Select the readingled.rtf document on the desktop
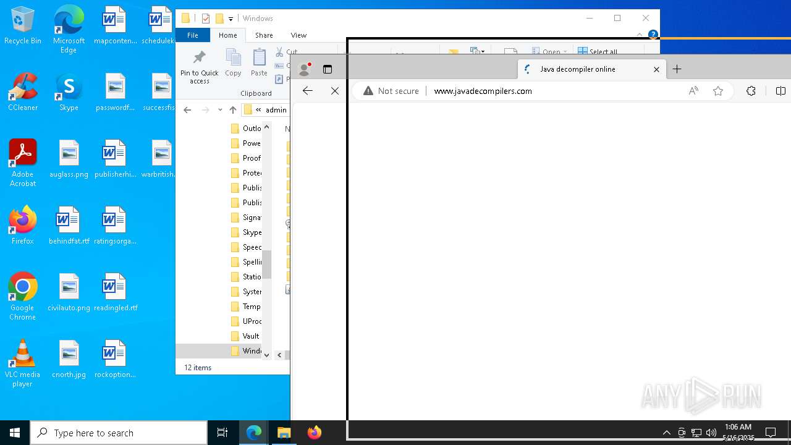 coord(115,293)
